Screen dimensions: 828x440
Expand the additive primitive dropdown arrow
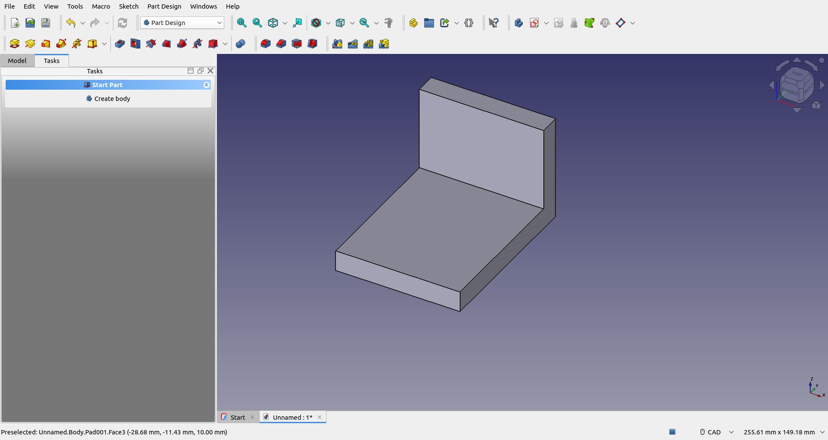tap(104, 44)
